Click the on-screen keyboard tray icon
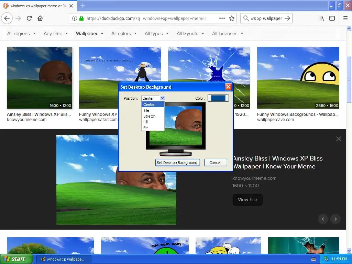The image size is (352, 264). point(313,259)
